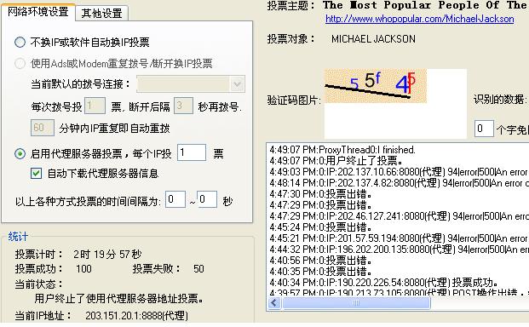Click the 投票成功 count value 100

tap(83, 269)
